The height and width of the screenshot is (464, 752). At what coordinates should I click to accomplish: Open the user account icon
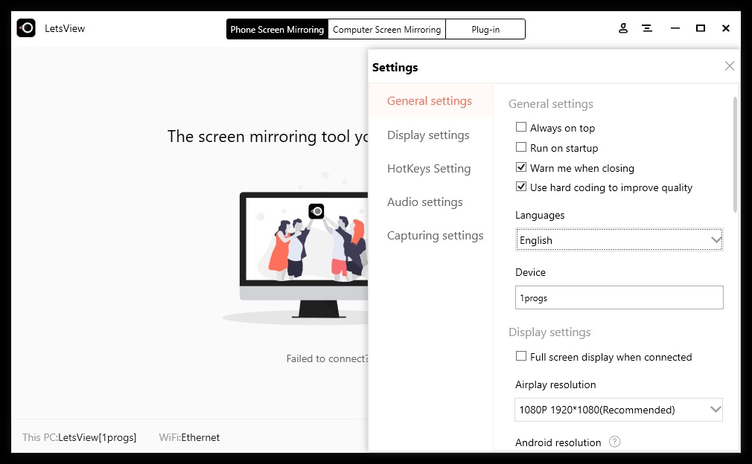623,28
